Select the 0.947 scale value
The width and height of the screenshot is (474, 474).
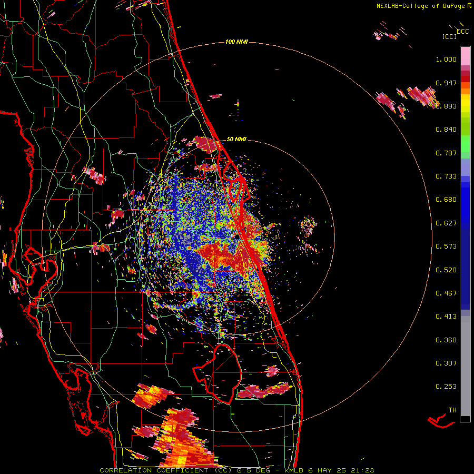[x=446, y=83]
